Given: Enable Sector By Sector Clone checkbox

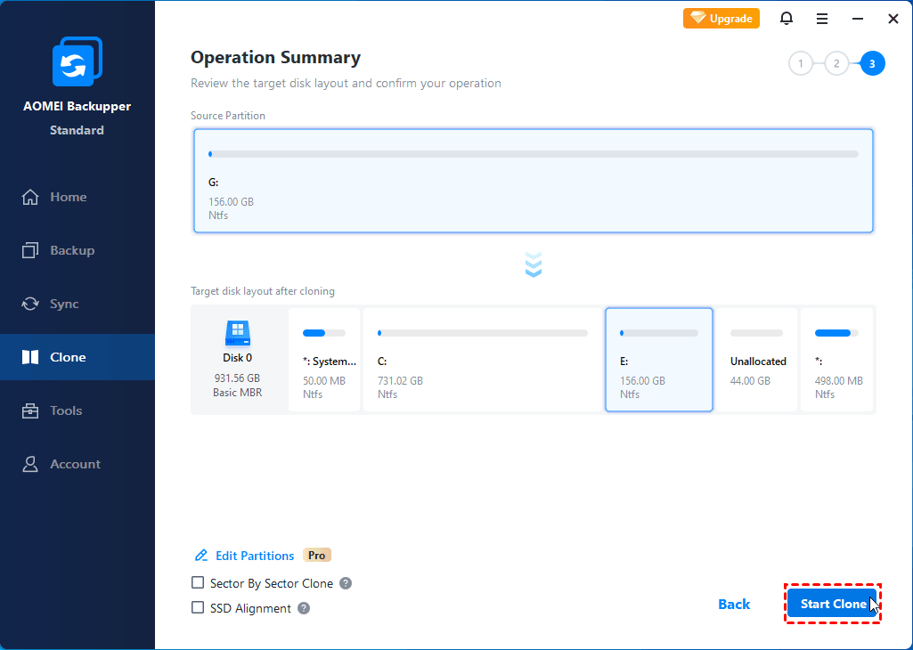Looking at the screenshot, I should click(198, 582).
